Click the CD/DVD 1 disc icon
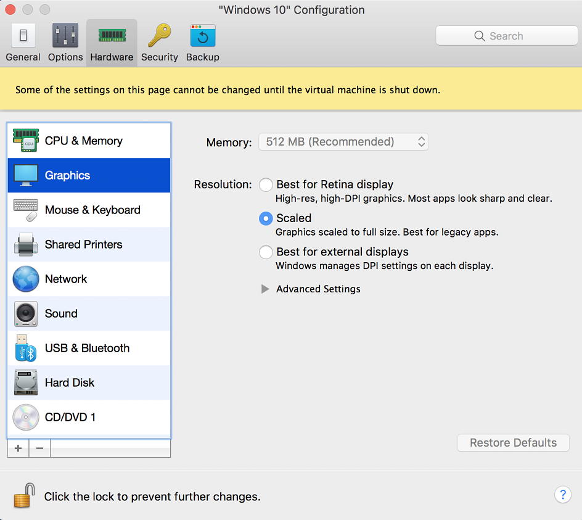This screenshot has height=520, width=582. pyautogui.click(x=26, y=417)
